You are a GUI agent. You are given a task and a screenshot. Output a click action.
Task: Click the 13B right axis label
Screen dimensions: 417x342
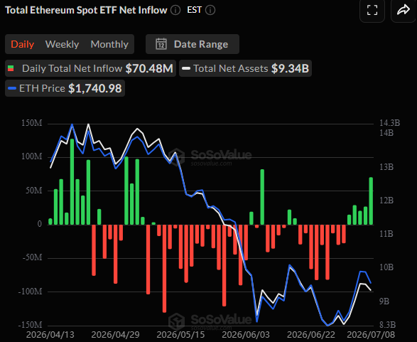386,167
